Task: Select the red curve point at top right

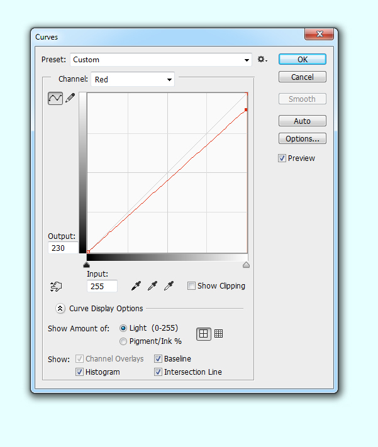Action: tap(246, 110)
